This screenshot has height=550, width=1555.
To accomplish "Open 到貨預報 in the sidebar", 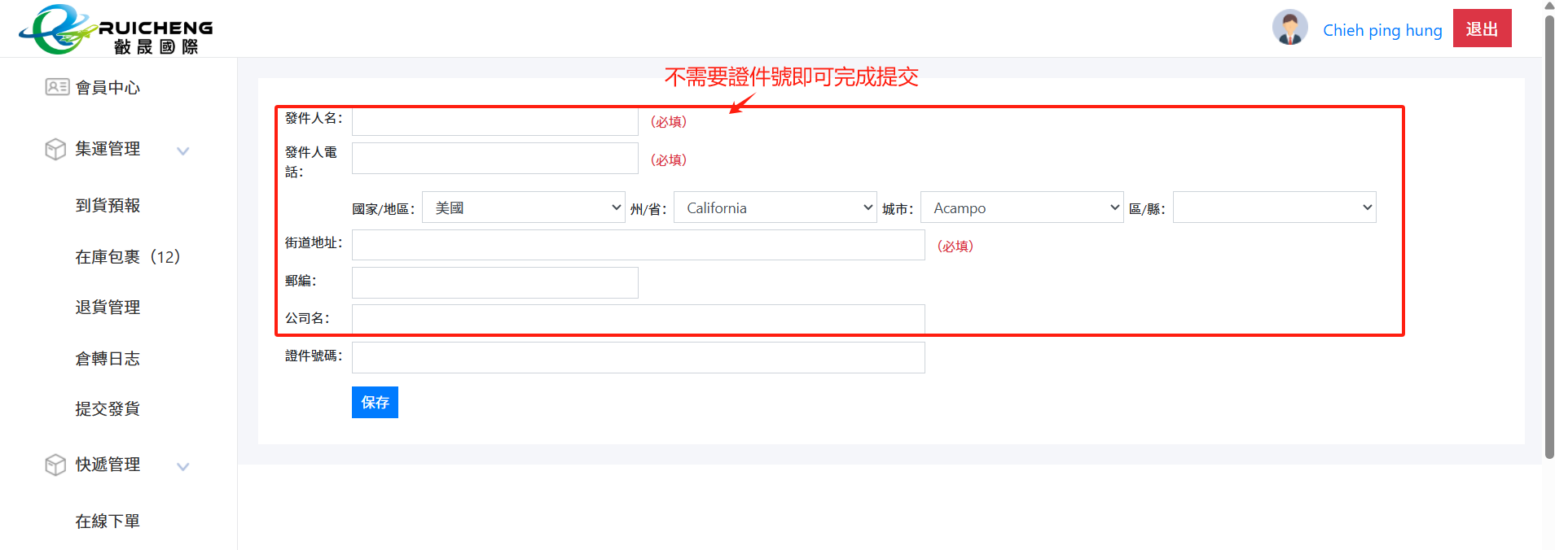I will click(x=108, y=206).
